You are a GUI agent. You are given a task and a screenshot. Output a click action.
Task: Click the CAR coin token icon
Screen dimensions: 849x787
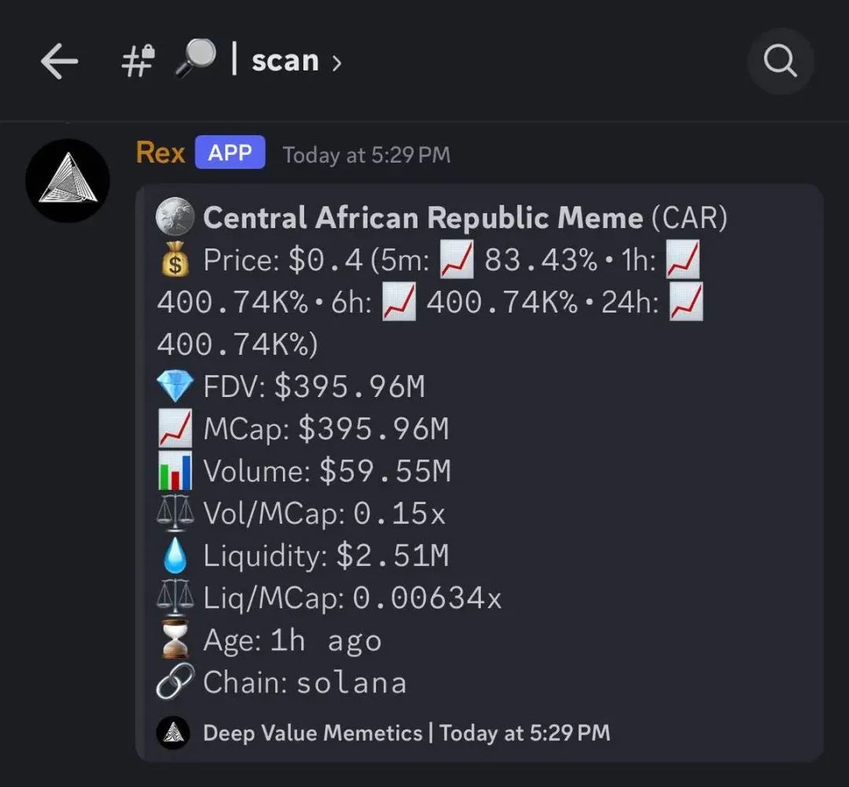point(175,217)
